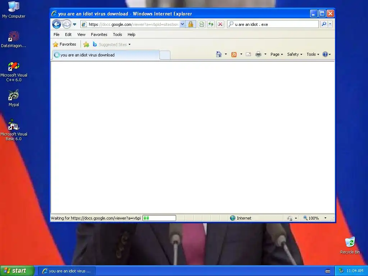Click the Internet security zone indicator
368x276 pixels.
coord(240,218)
